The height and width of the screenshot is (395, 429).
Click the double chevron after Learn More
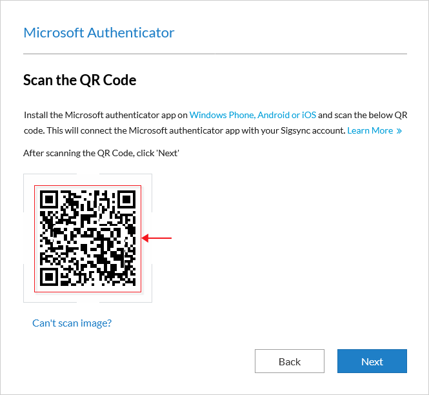pyautogui.click(x=399, y=131)
